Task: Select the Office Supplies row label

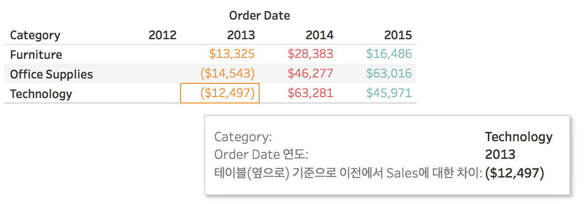Action: click(51, 75)
